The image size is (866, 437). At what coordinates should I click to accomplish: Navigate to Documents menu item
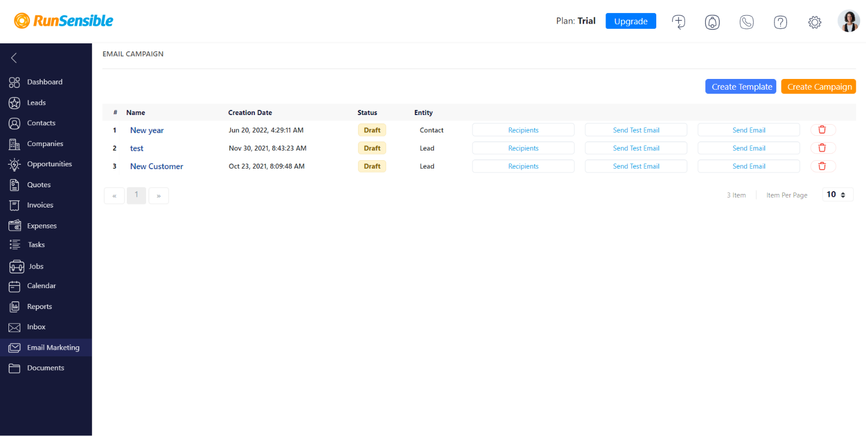[x=46, y=368]
